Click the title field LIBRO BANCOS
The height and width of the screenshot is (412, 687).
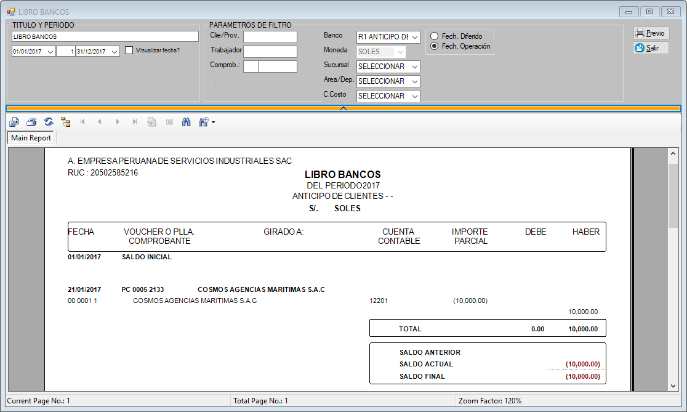tap(105, 36)
